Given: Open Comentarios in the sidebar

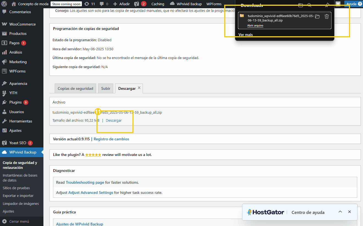Looking at the screenshot, I should point(22,12).
